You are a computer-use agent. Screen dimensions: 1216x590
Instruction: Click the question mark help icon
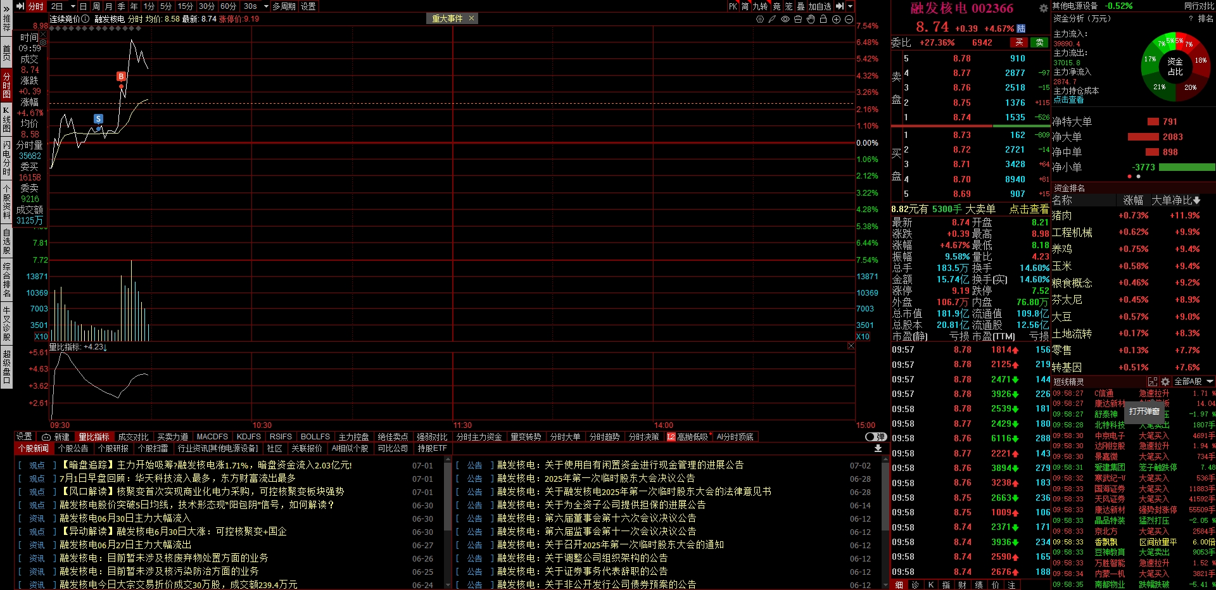coord(1191,19)
